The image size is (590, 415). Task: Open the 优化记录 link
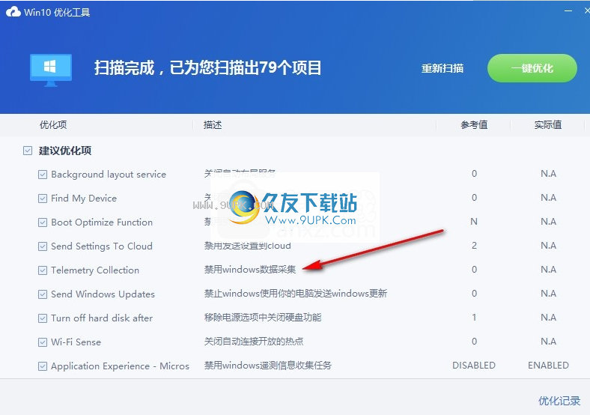[559, 401]
